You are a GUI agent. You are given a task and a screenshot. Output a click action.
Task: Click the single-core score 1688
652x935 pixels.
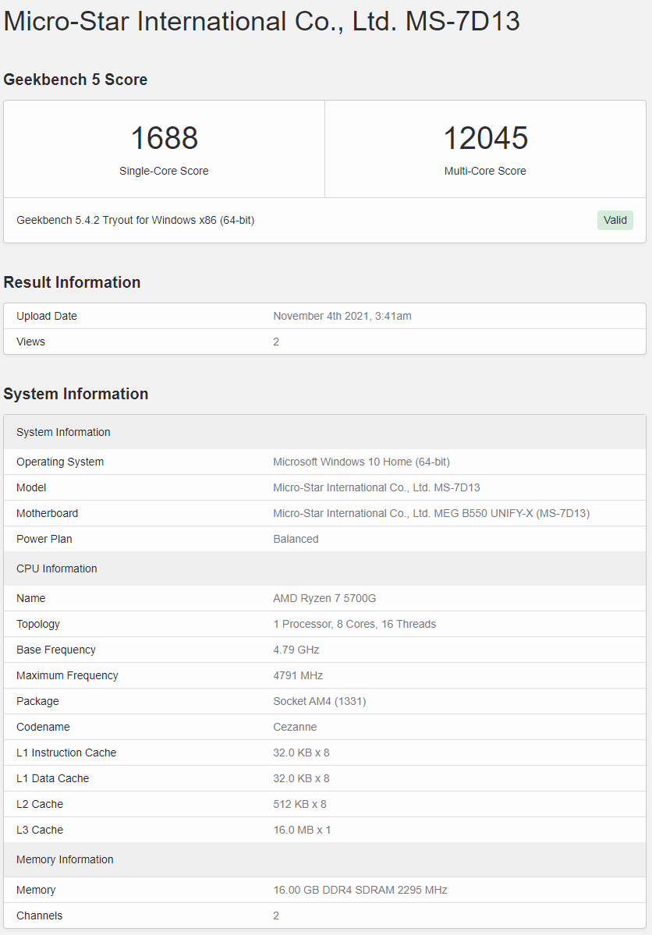pos(164,139)
